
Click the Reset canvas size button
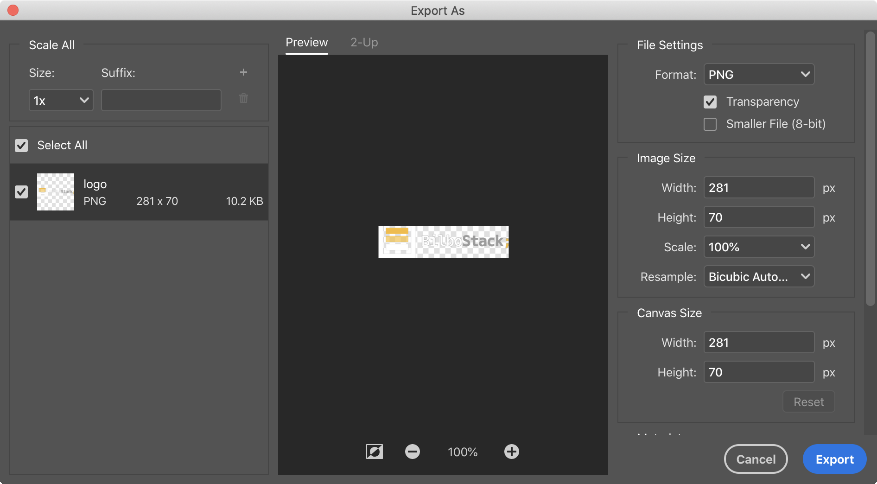click(809, 401)
